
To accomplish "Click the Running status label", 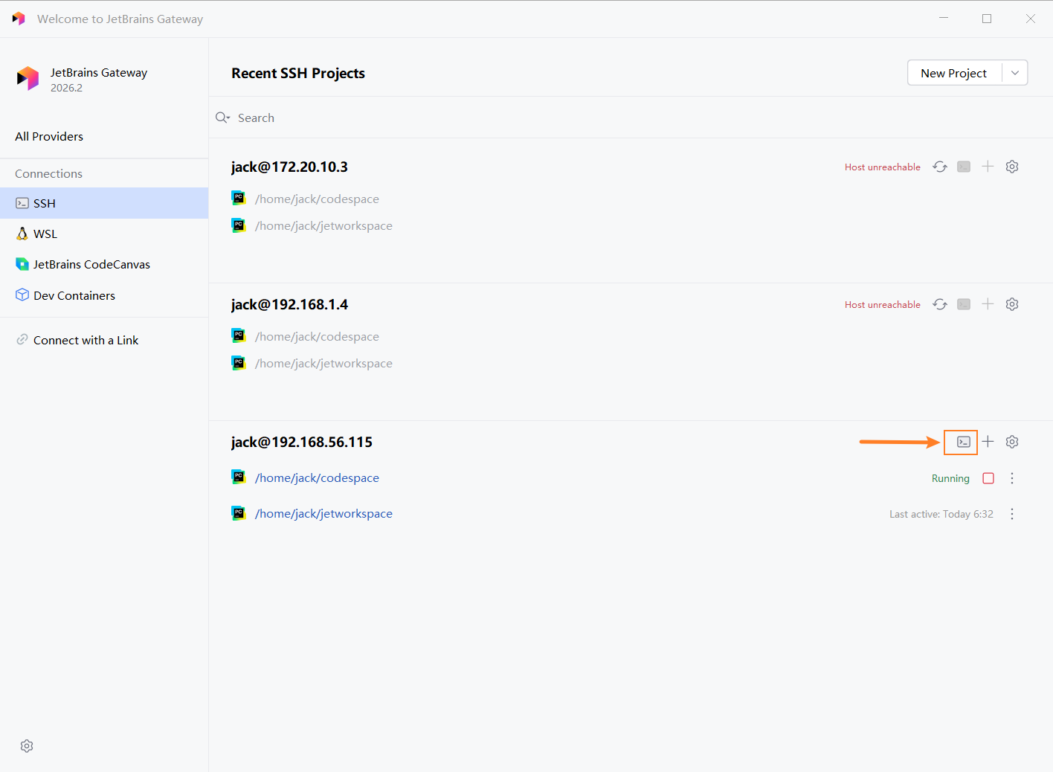I will 950,478.
